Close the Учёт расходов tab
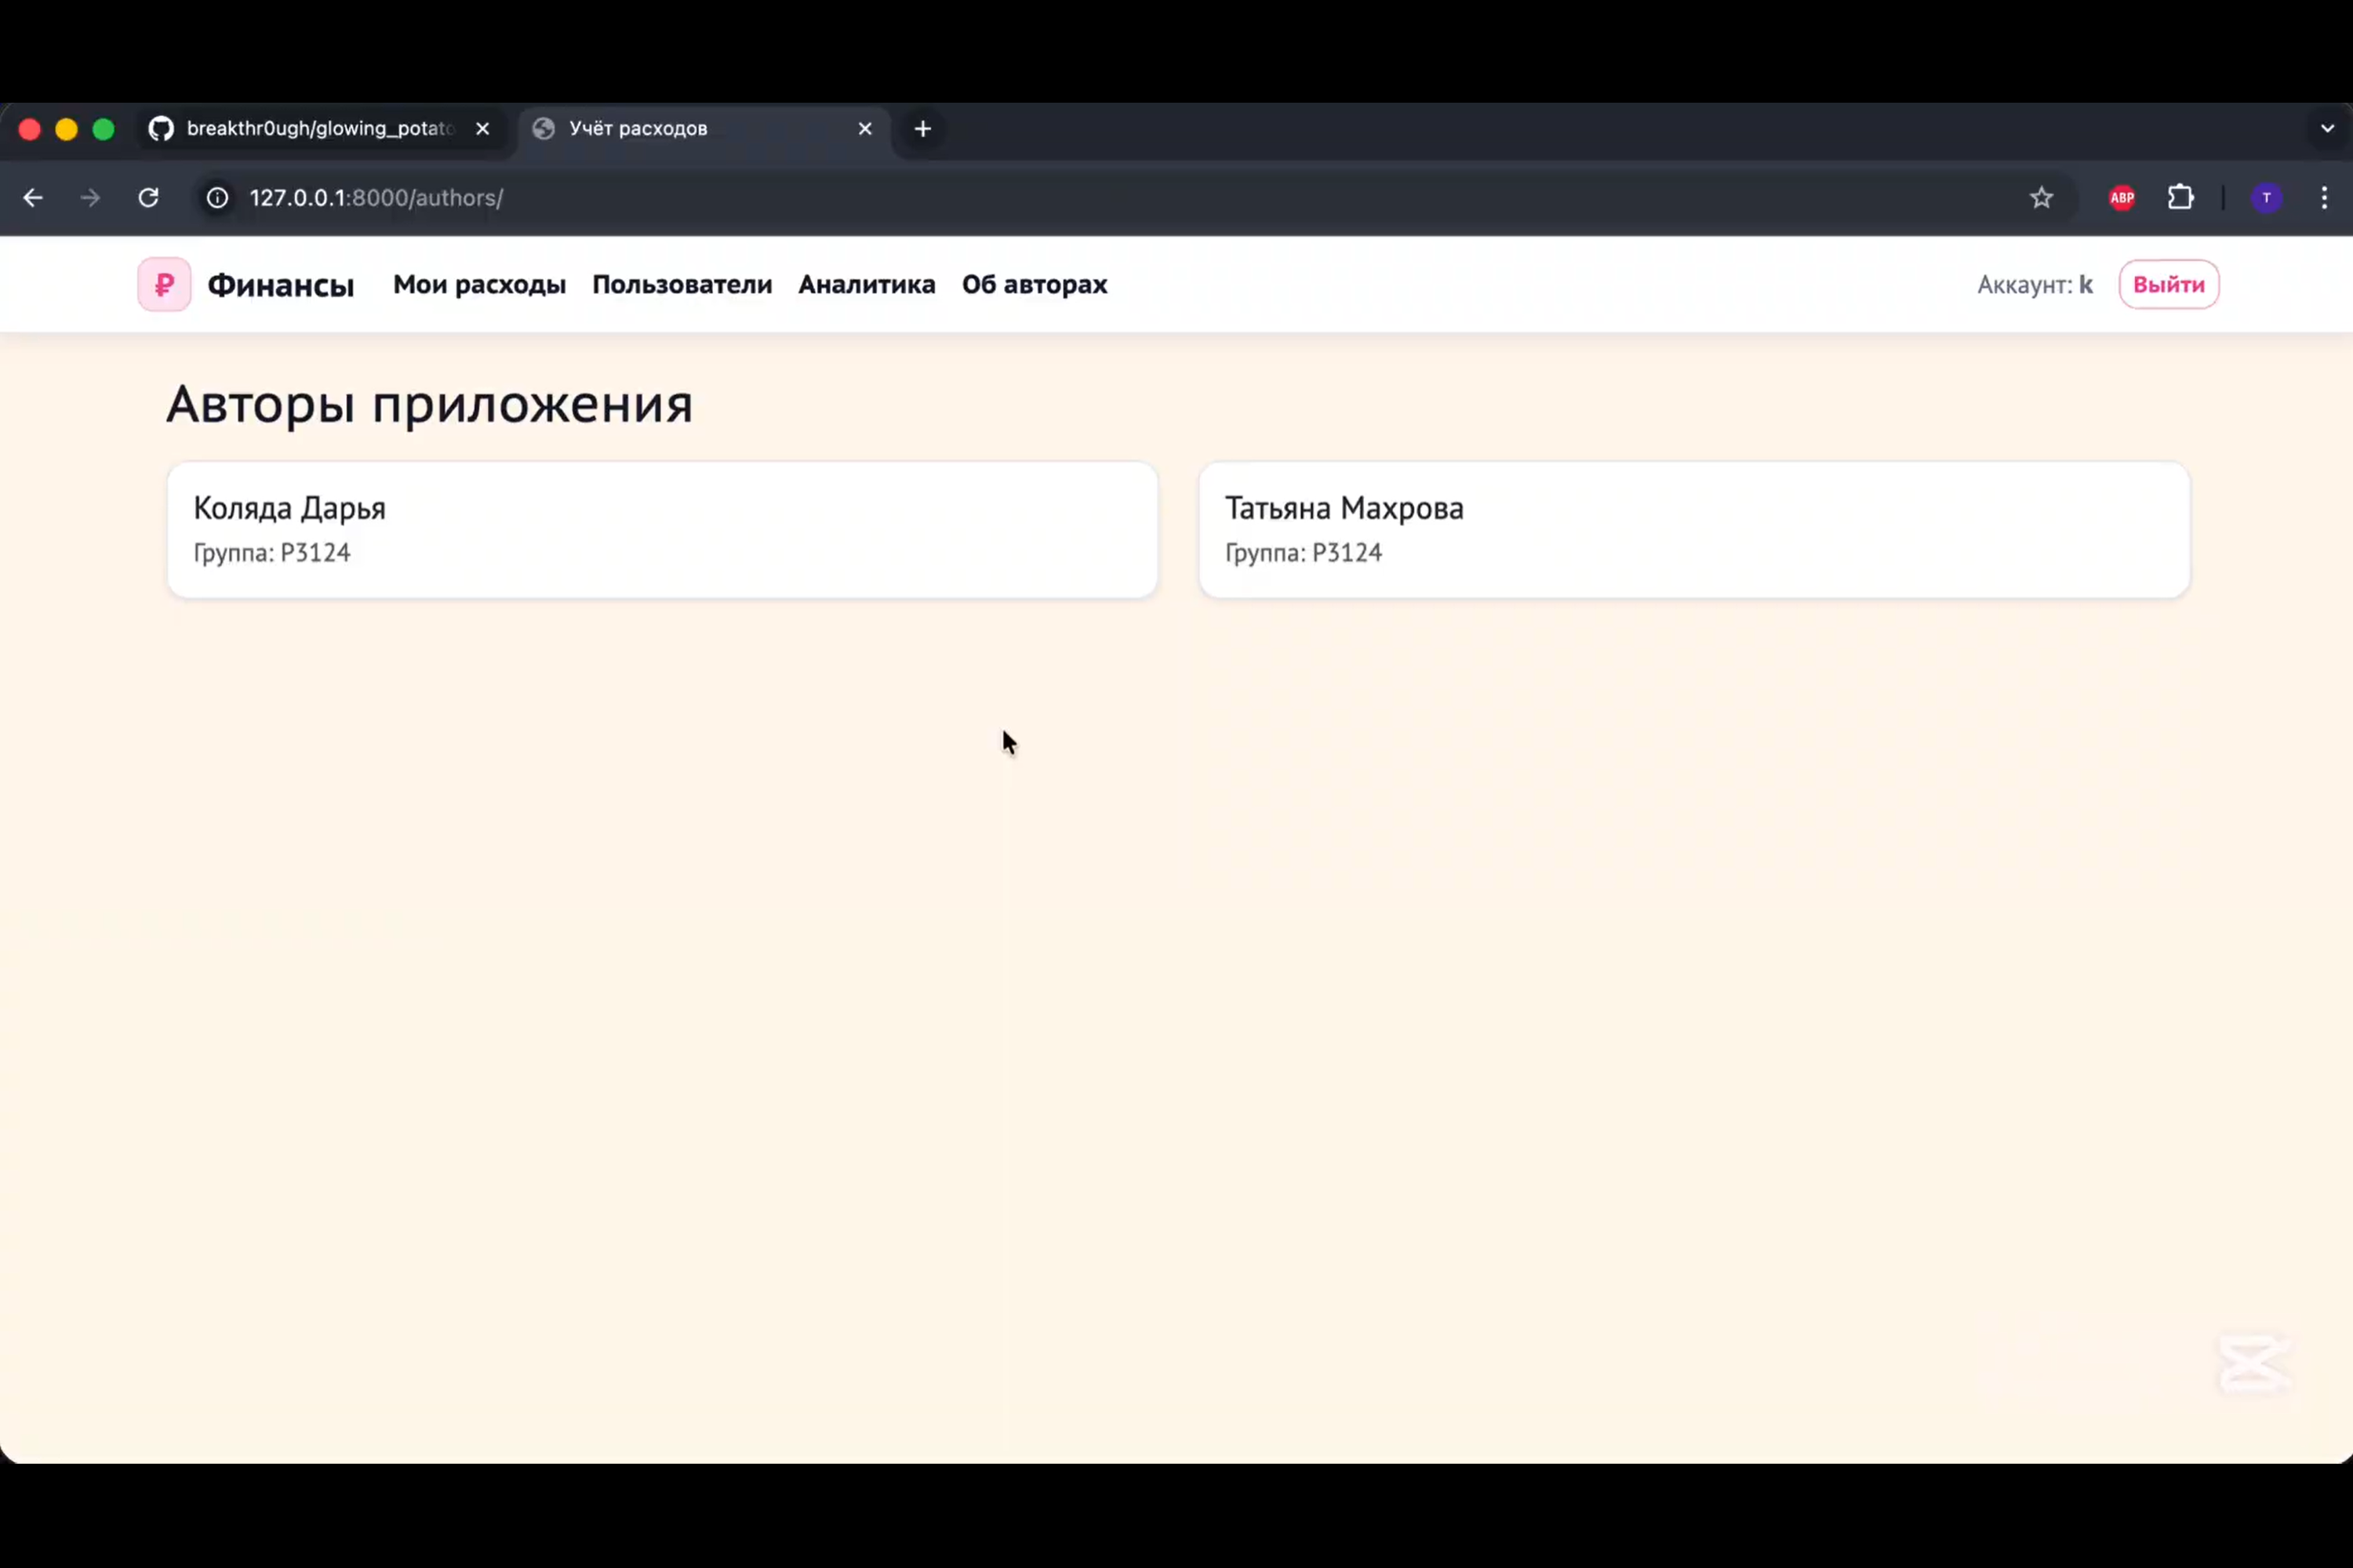The image size is (2353, 1568). click(x=865, y=129)
